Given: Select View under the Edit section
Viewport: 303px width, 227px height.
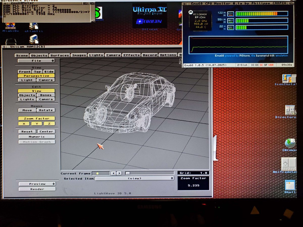Looking at the screenshot, I should [x=36, y=91].
